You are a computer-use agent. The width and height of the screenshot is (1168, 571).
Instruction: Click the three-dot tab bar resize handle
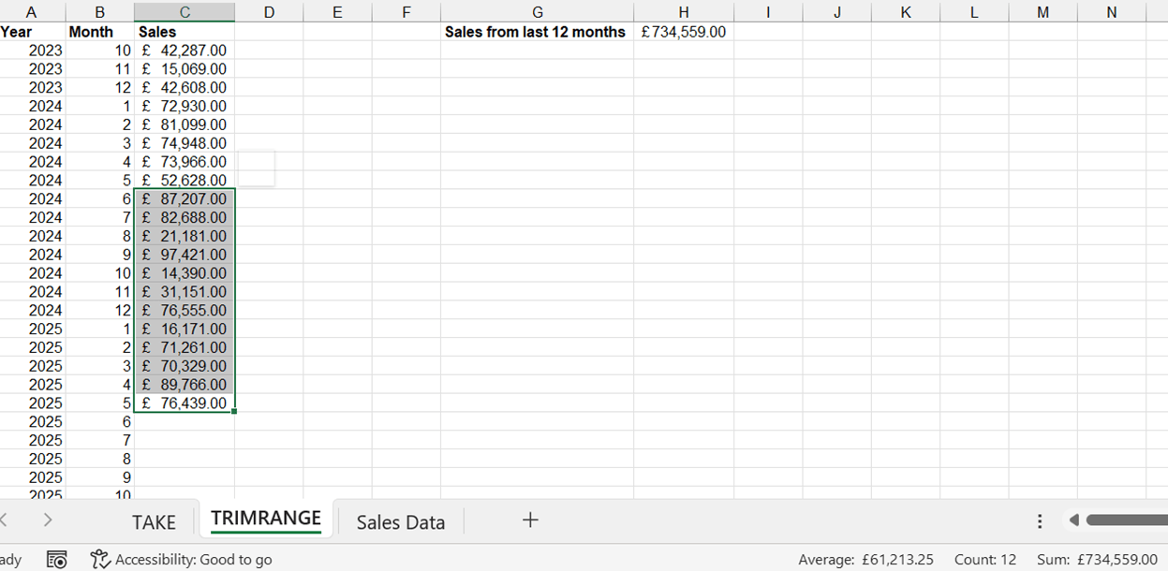(1040, 520)
